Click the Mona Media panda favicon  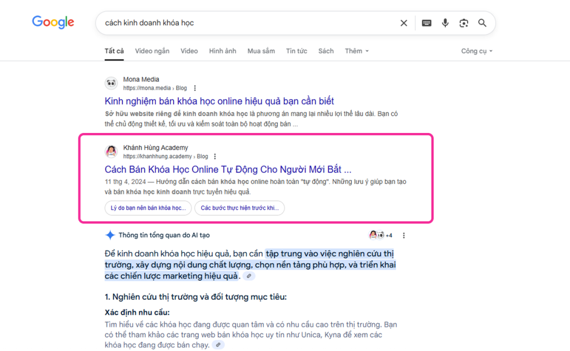click(x=111, y=83)
